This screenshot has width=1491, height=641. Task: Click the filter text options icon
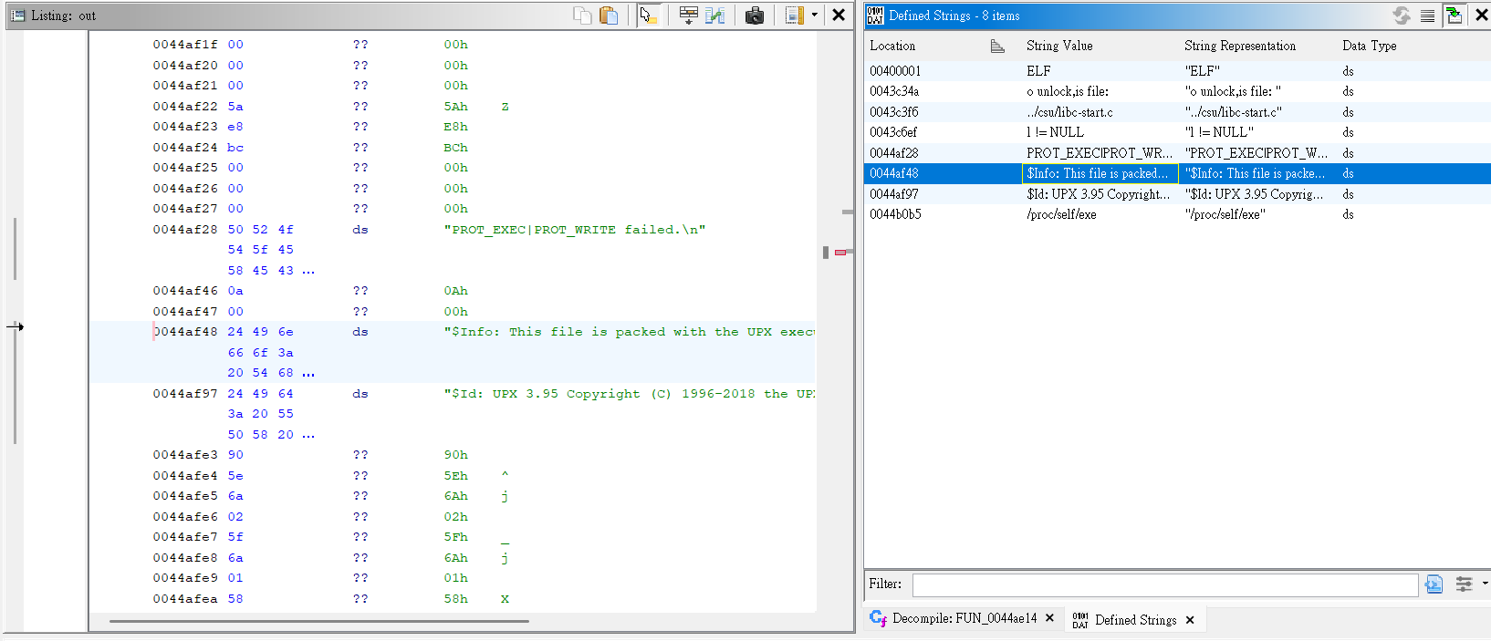click(1434, 584)
